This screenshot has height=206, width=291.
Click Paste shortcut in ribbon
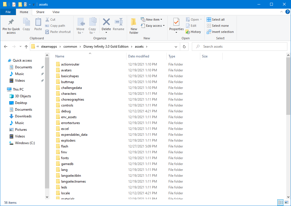coord(58,32)
